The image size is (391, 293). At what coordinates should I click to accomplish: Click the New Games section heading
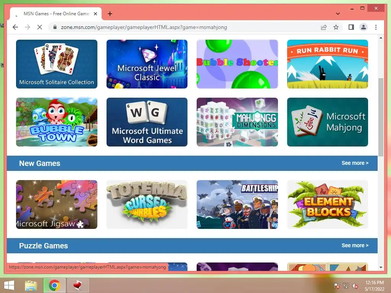point(40,163)
